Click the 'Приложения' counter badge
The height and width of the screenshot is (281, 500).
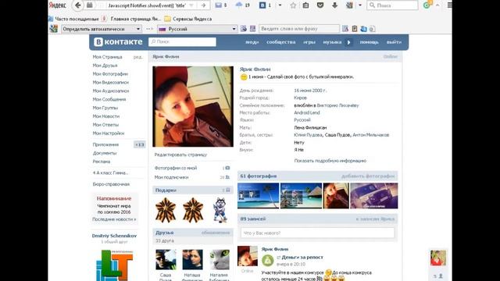point(139,144)
